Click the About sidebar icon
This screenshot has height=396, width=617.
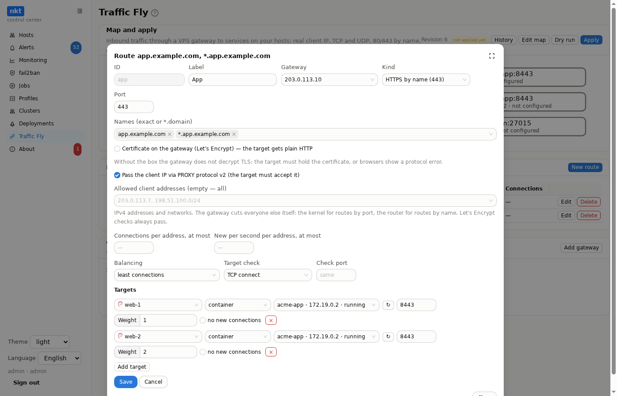[12, 149]
